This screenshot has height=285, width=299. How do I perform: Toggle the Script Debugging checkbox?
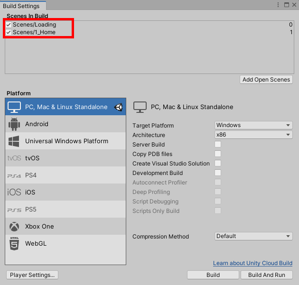(218, 201)
